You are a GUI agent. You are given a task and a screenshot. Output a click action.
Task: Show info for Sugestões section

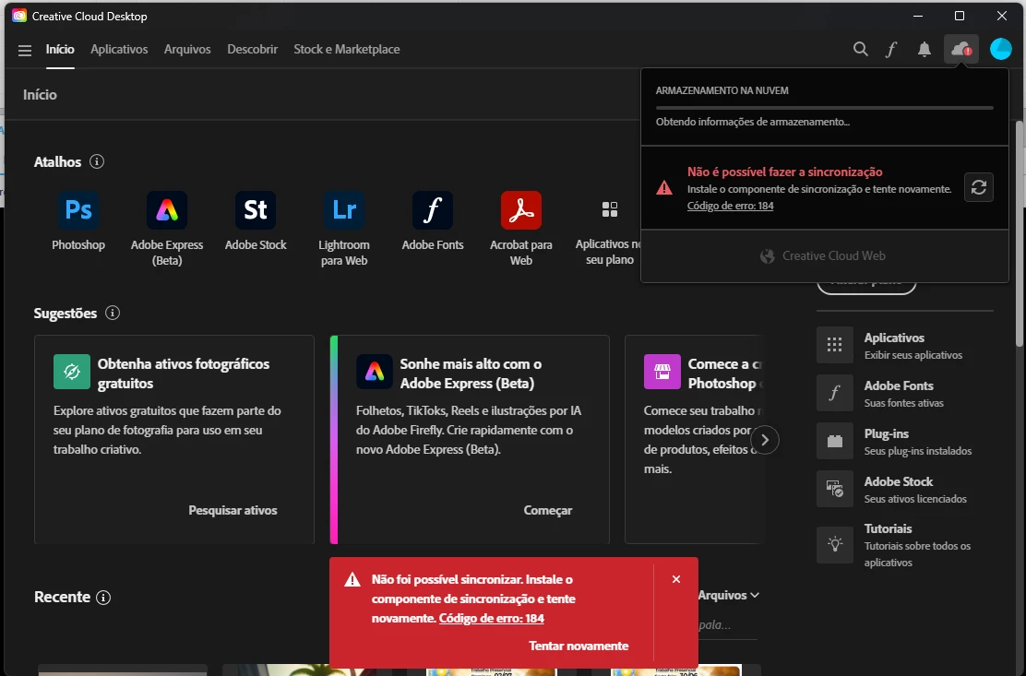pos(113,313)
